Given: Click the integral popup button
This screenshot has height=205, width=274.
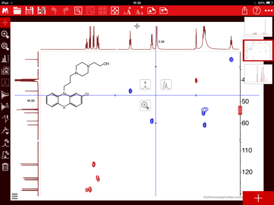Looking at the screenshot, I should click(166, 85).
